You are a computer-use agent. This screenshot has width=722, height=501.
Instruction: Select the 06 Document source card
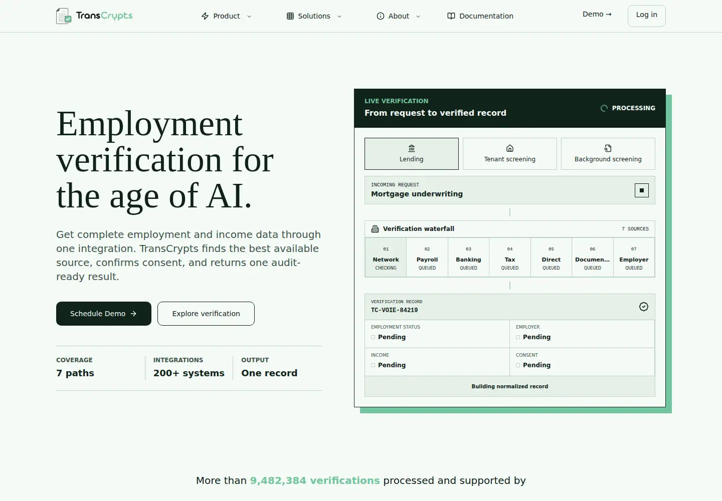click(x=593, y=258)
